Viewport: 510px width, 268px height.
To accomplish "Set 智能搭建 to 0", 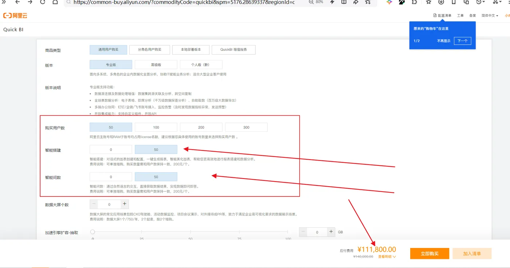I will click(111, 149).
